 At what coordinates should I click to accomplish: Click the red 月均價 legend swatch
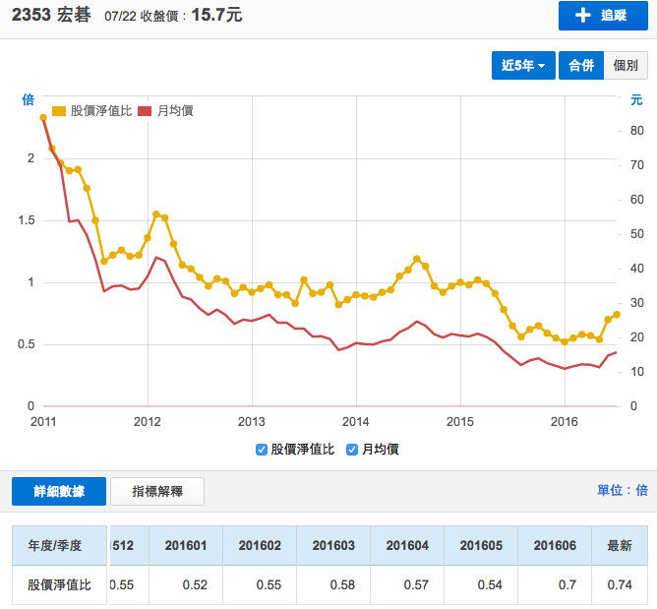pyautogui.click(x=146, y=111)
